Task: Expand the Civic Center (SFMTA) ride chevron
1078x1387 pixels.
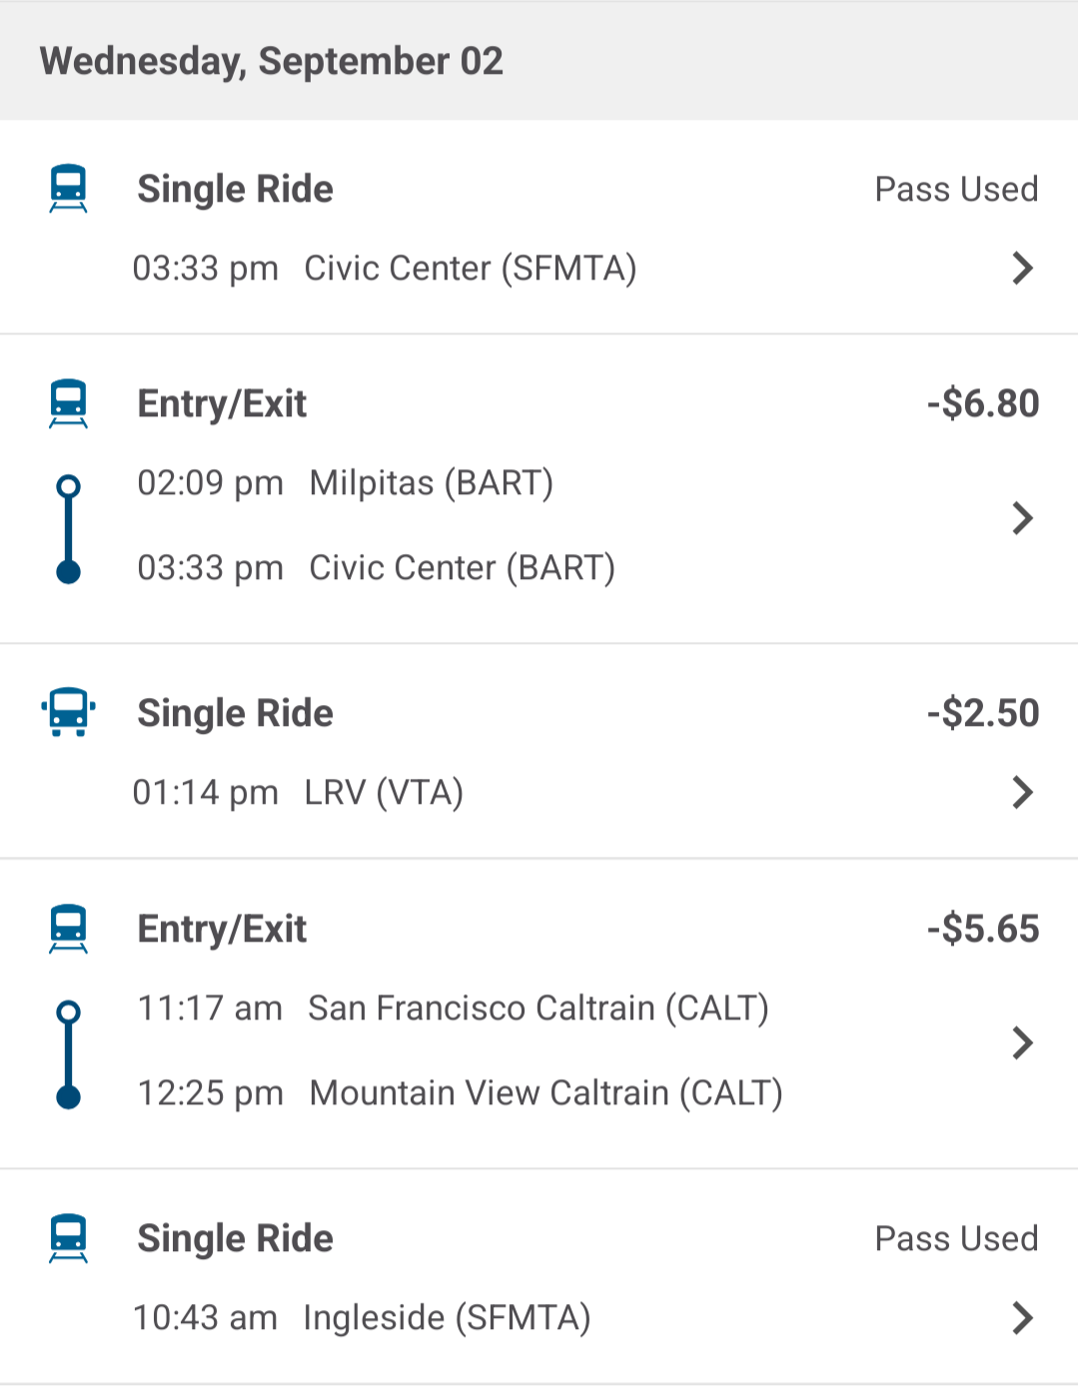Action: [1022, 268]
